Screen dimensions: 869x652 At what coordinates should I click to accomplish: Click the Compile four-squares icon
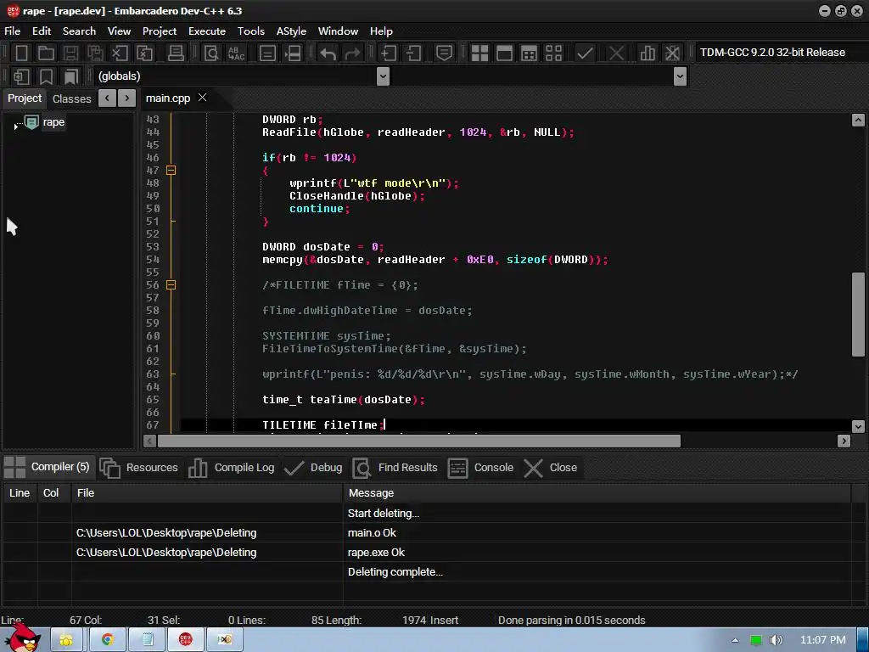coord(479,53)
